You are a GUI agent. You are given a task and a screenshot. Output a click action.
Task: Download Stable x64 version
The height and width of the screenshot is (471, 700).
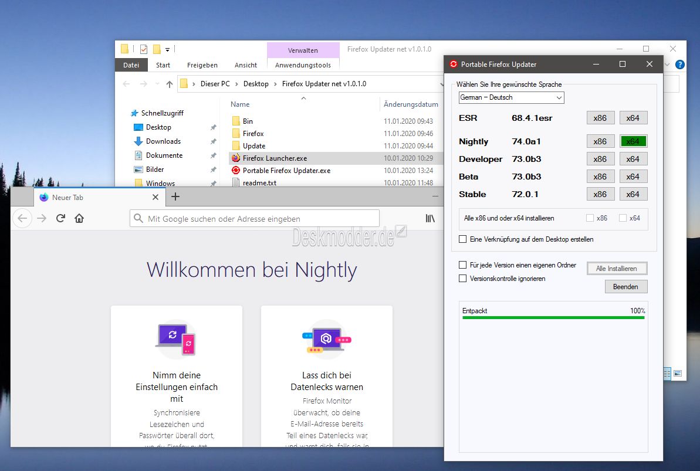point(633,194)
